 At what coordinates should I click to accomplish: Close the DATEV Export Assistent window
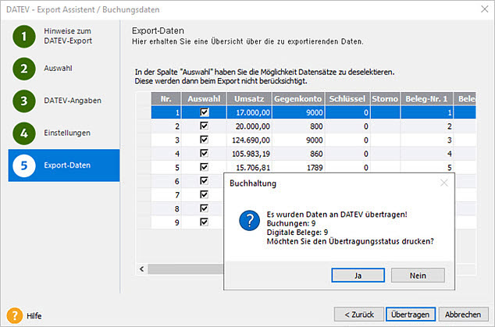click(485, 9)
